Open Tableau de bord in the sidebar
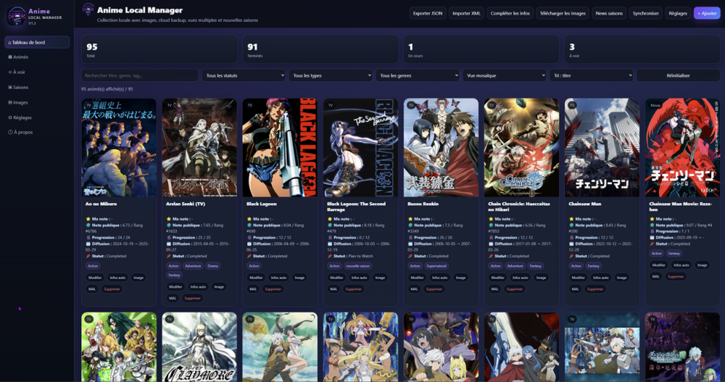This screenshot has height=382, width=725. coord(37,42)
